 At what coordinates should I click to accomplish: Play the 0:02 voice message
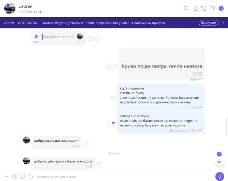(37, 36)
